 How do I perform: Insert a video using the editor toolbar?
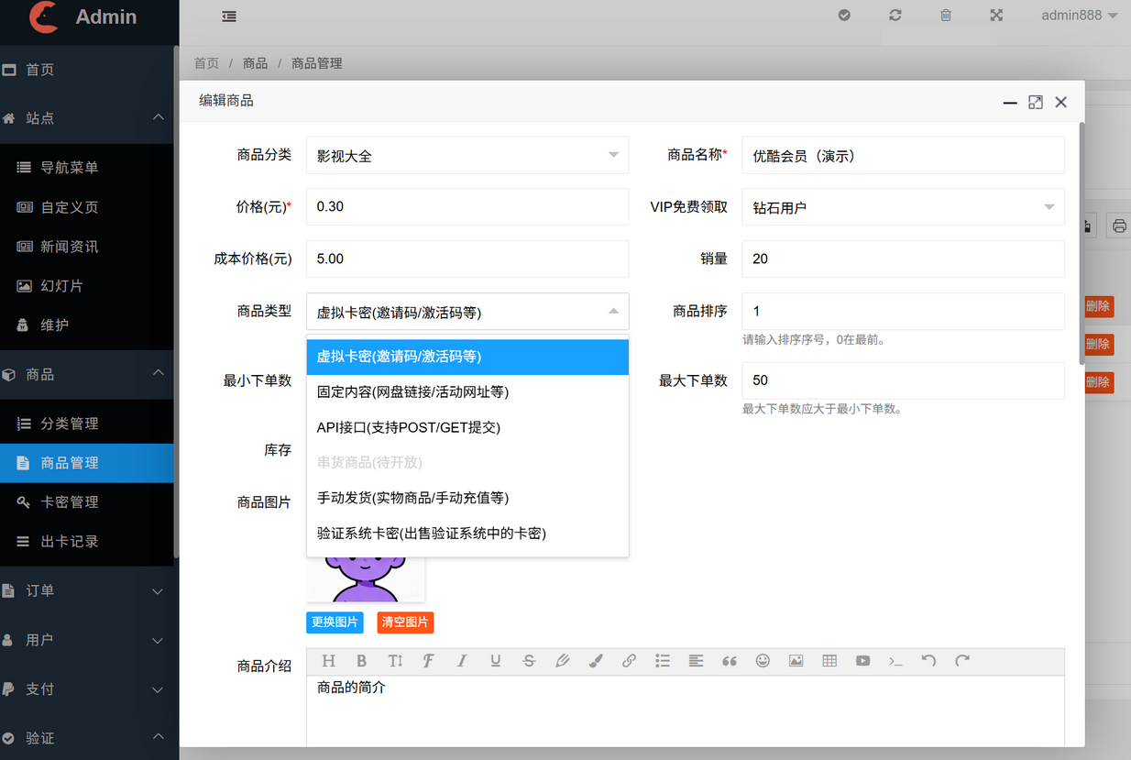862,660
